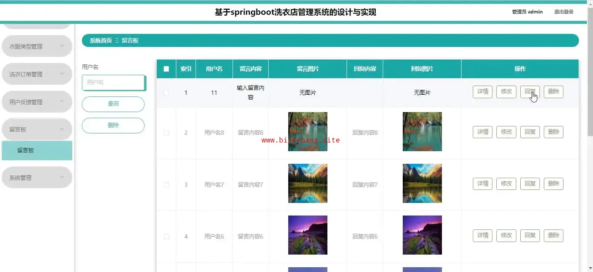Collapse 留言板 sidebar group
The width and height of the screenshot is (593, 272).
[x=37, y=129]
